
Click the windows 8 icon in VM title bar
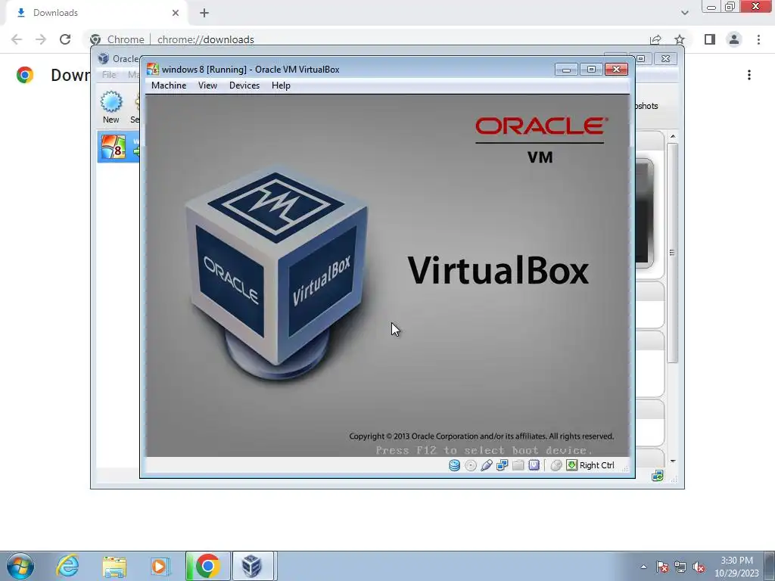153,69
